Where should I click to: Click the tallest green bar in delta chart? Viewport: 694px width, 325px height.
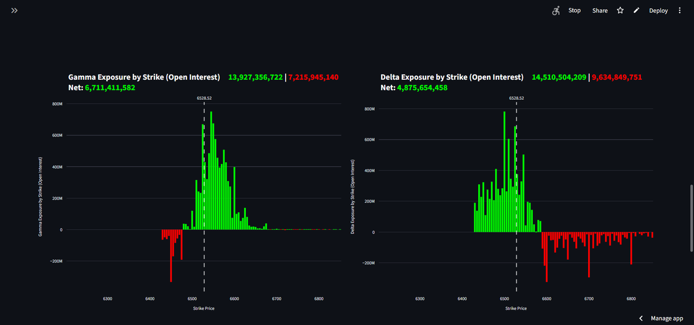(x=504, y=171)
